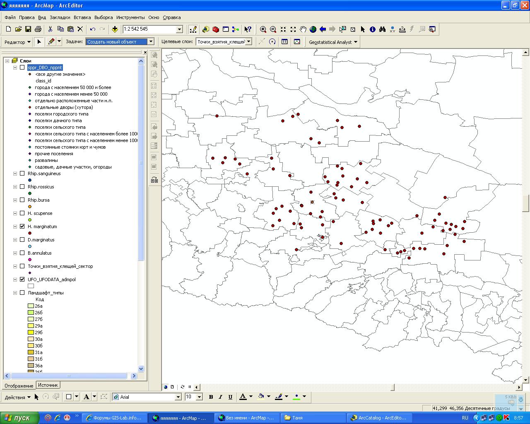Screen dimensions: 530x424
Task: Click the Full Extent globe icon
Action: pos(313,29)
